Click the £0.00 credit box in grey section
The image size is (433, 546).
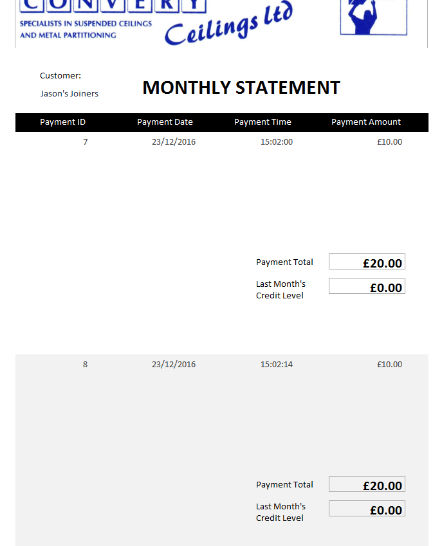click(x=367, y=509)
